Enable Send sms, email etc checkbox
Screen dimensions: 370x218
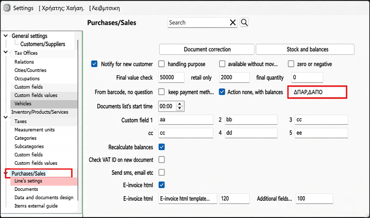click(162, 173)
